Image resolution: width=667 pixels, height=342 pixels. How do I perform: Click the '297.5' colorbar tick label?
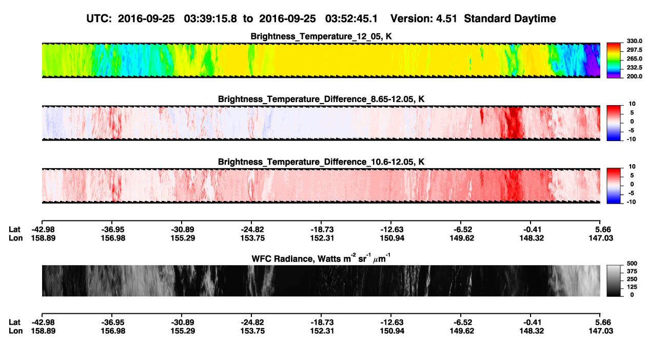(x=635, y=50)
